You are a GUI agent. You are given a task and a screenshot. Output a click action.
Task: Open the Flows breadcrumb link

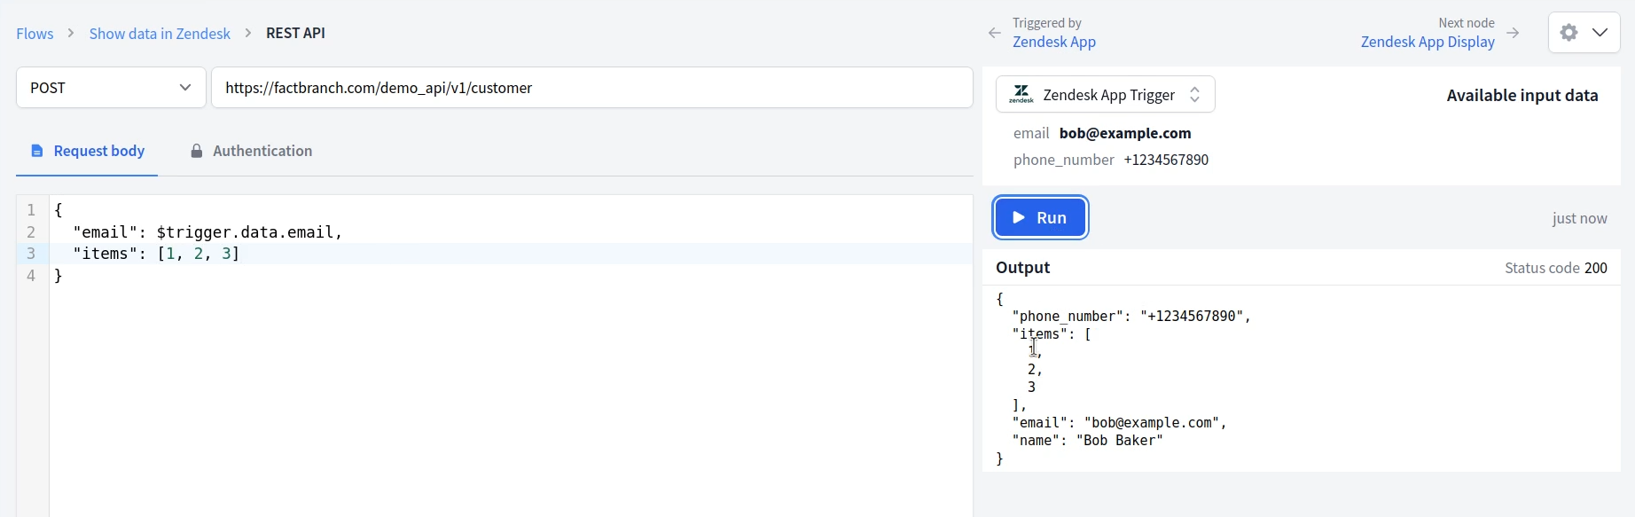pos(35,34)
